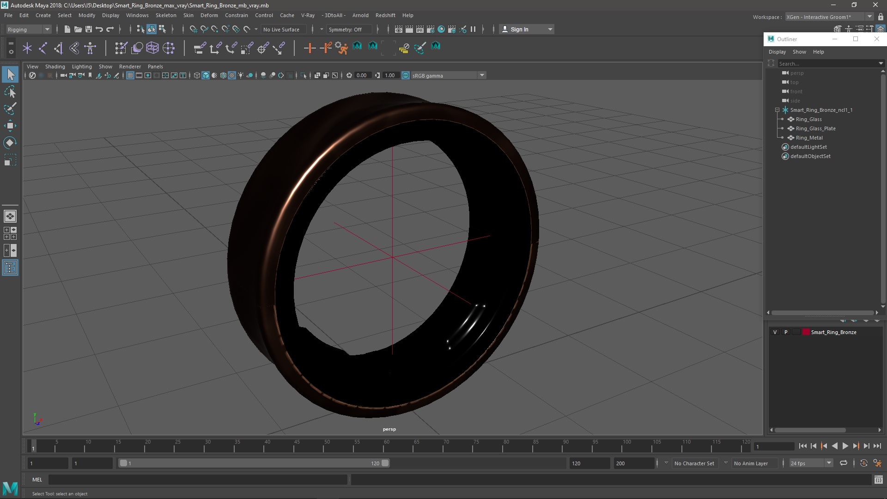This screenshot has height=499, width=887.
Task: Click the Outliner Search field
Action: [x=827, y=63]
